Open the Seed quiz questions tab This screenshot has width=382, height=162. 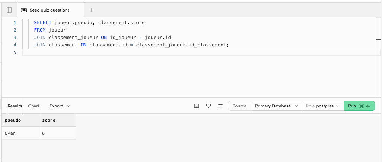click(x=49, y=10)
